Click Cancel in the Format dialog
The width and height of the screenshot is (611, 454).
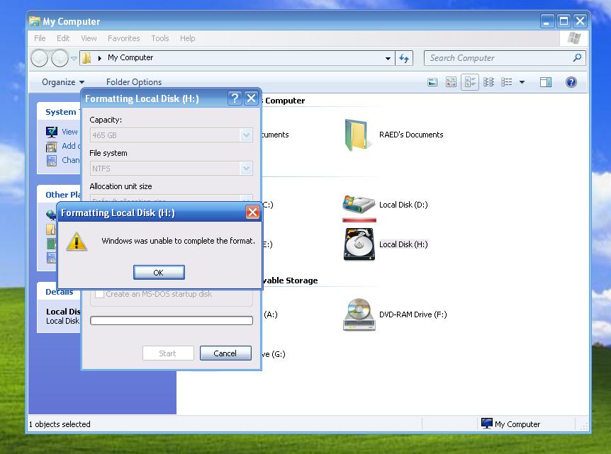pyautogui.click(x=225, y=353)
